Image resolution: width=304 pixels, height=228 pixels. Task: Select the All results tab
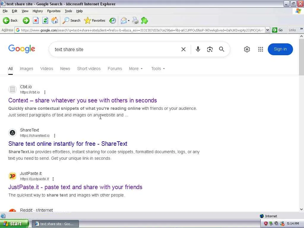(x=10, y=69)
